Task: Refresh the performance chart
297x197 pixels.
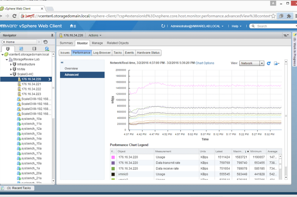Action: pos(268,63)
